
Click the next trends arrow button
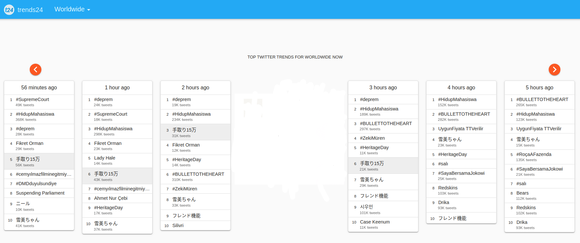[555, 70]
